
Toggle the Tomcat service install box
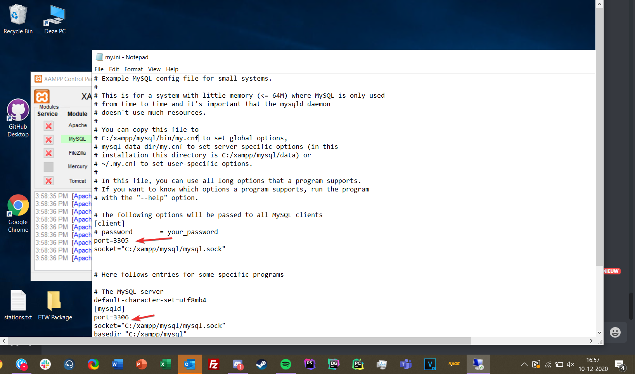48,181
